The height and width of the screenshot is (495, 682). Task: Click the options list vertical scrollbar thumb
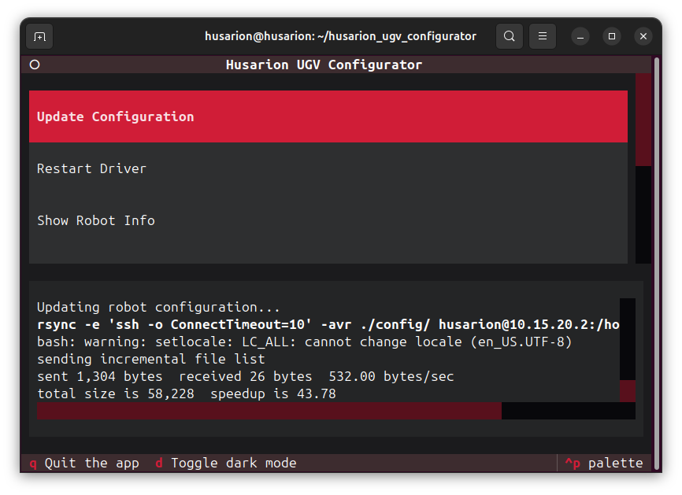pos(643,120)
